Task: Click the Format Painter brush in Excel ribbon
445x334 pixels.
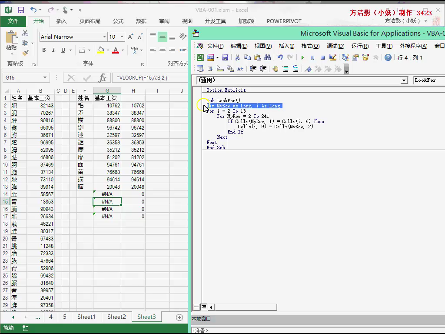Action: (x=26, y=53)
